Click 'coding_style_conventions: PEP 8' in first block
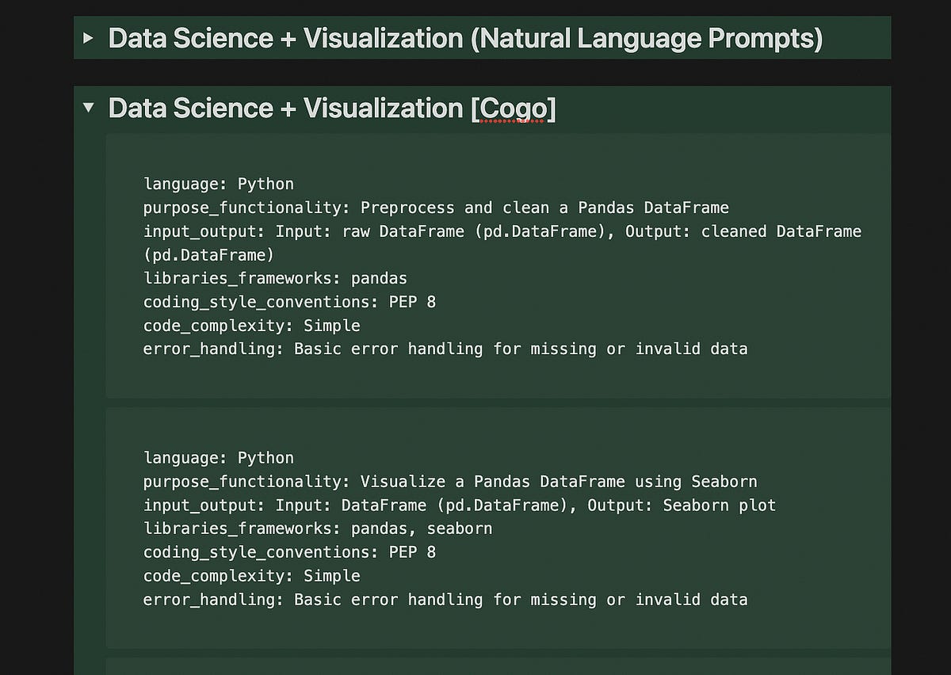Viewport: 951px width, 675px height. click(x=289, y=302)
